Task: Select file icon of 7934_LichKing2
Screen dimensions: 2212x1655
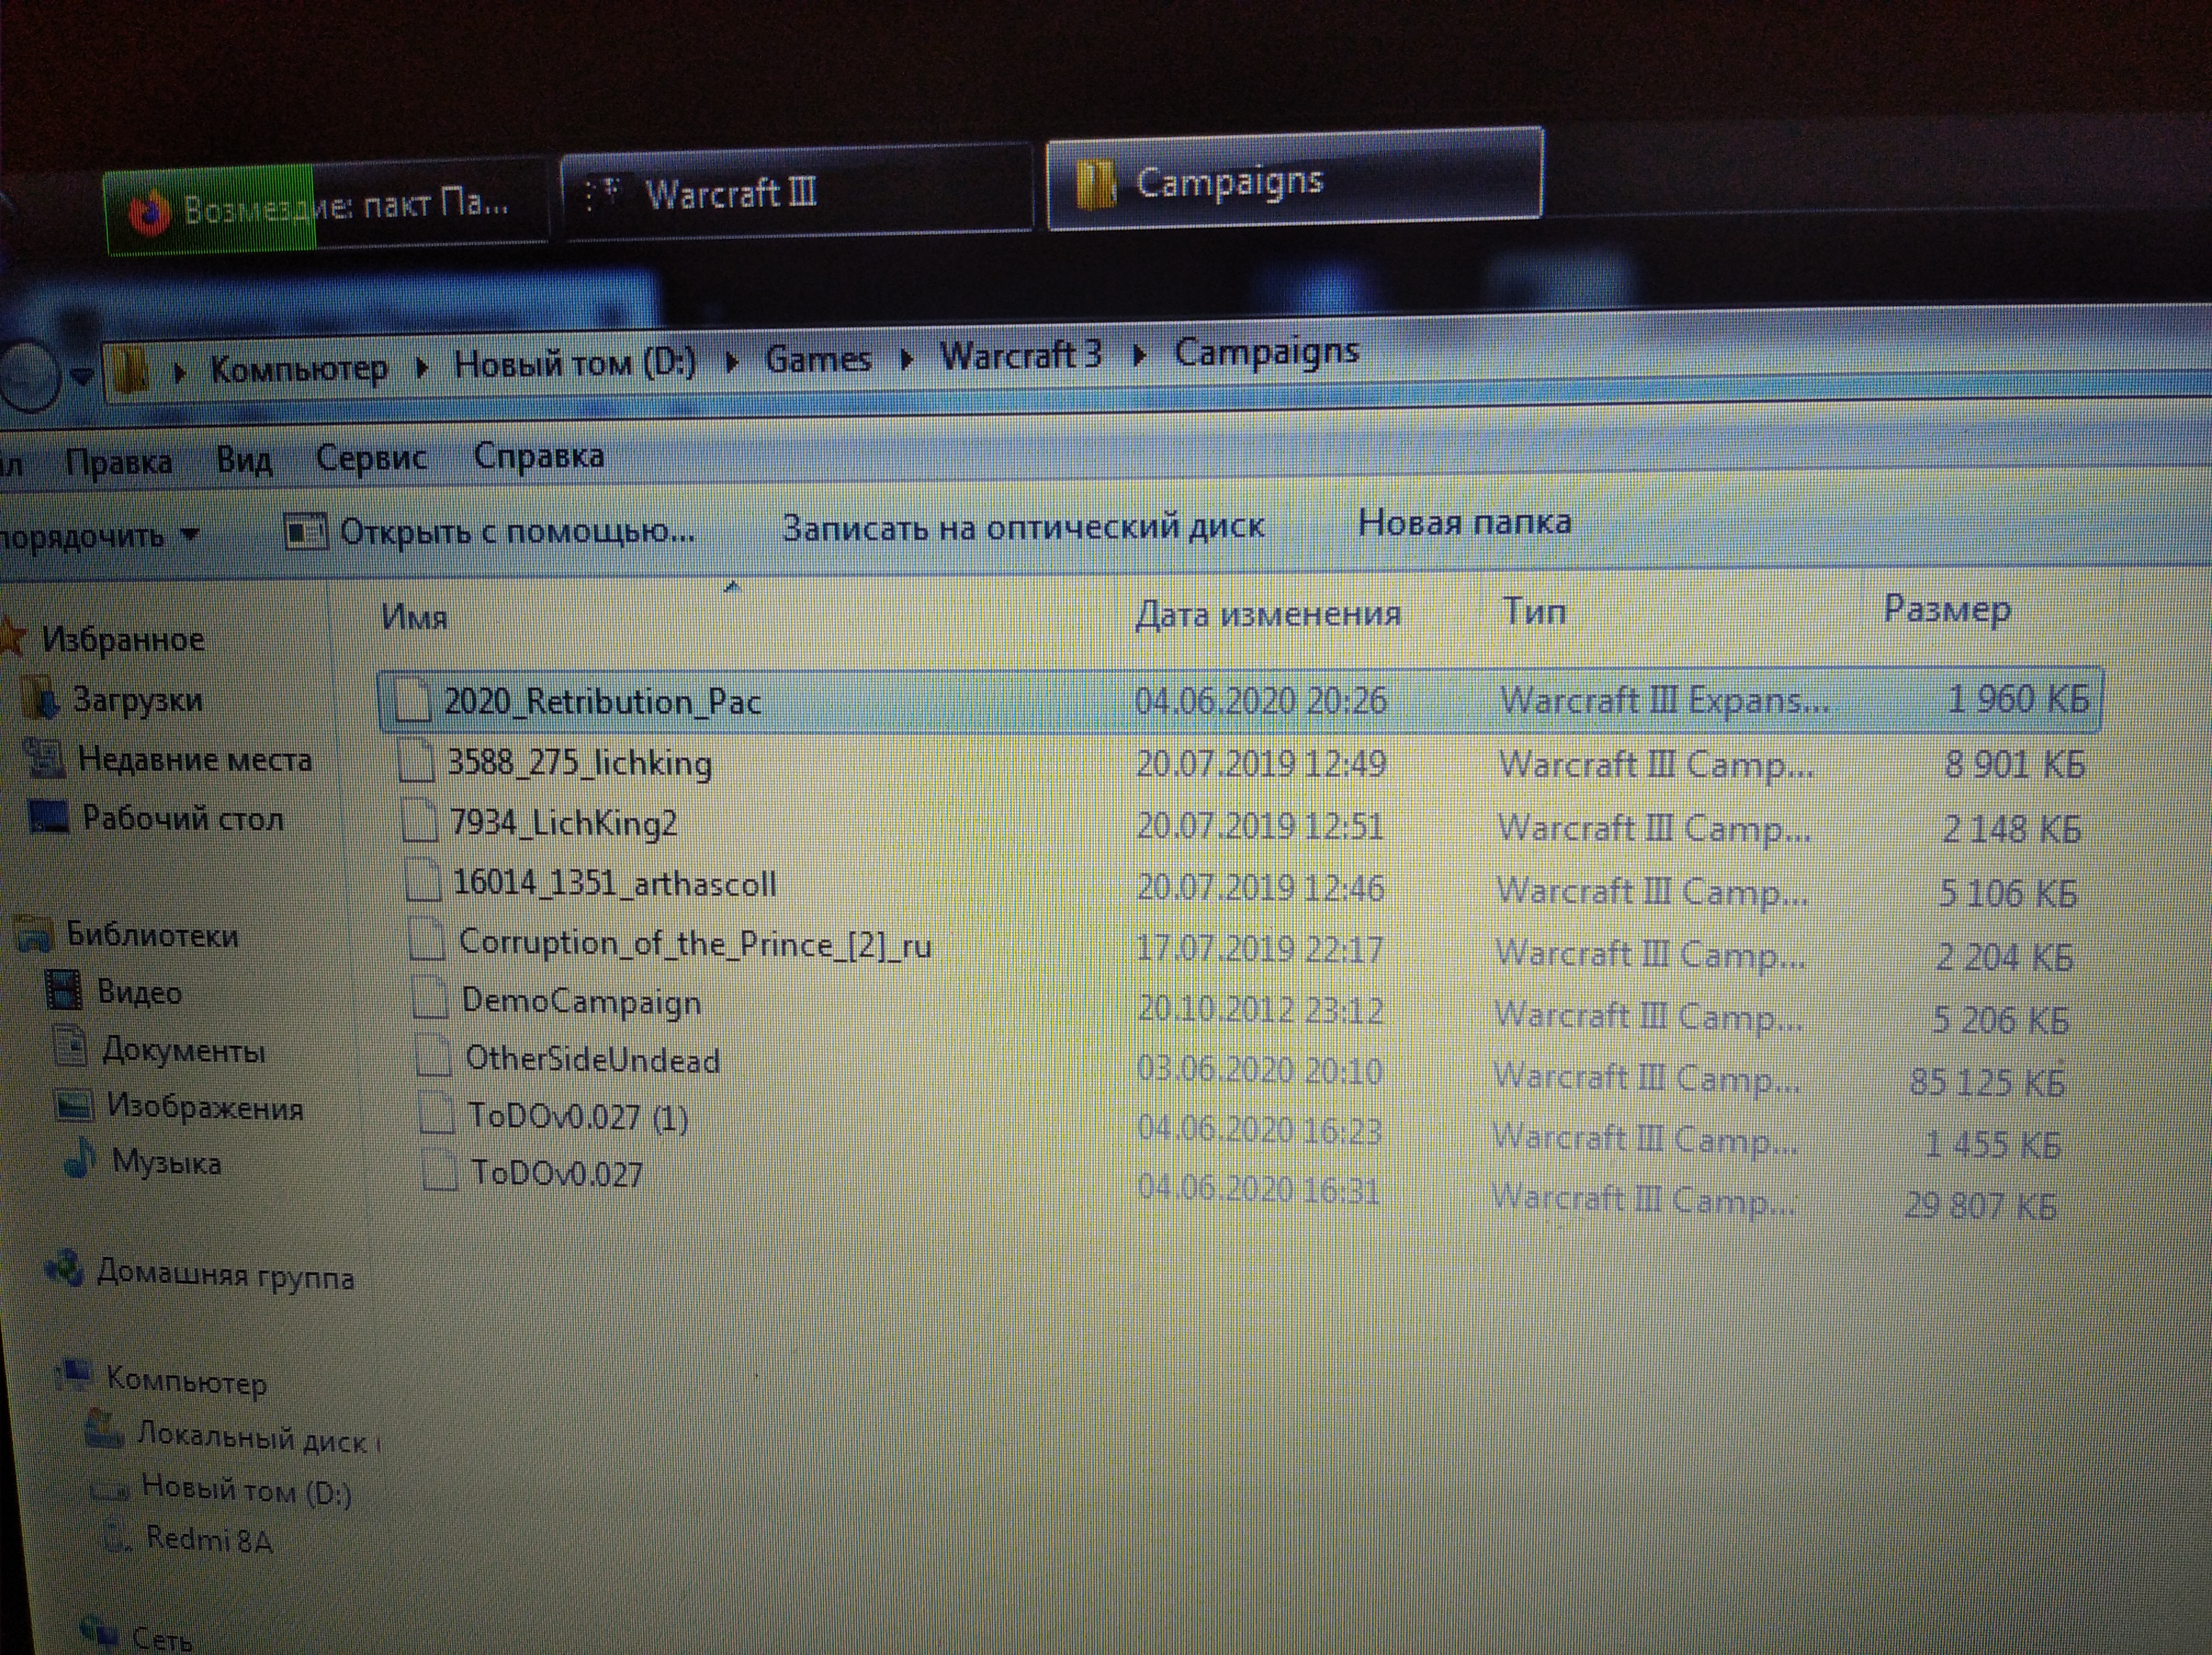Action: 419,821
